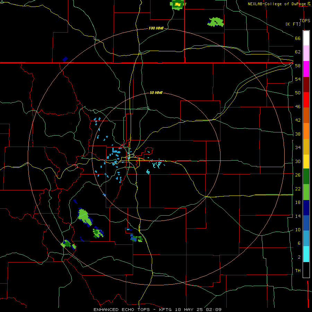This screenshot has width=312, height=312.
Task: Select the magenta swatch on the color scale
Action: point(306,69)
